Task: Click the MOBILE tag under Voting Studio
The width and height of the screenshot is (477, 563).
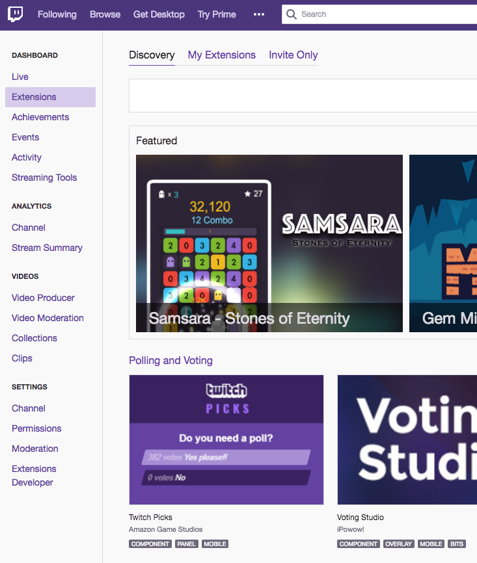Action: (431, 544)
